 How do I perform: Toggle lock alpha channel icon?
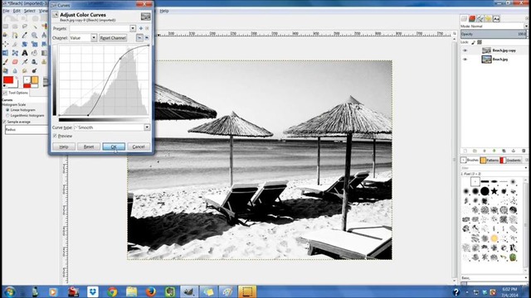pos(480,42)
